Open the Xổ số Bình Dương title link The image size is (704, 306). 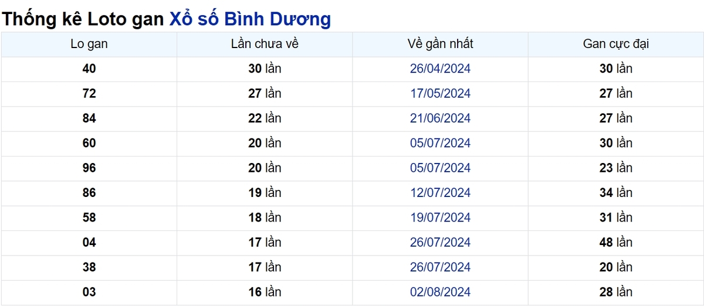[250, 19]
